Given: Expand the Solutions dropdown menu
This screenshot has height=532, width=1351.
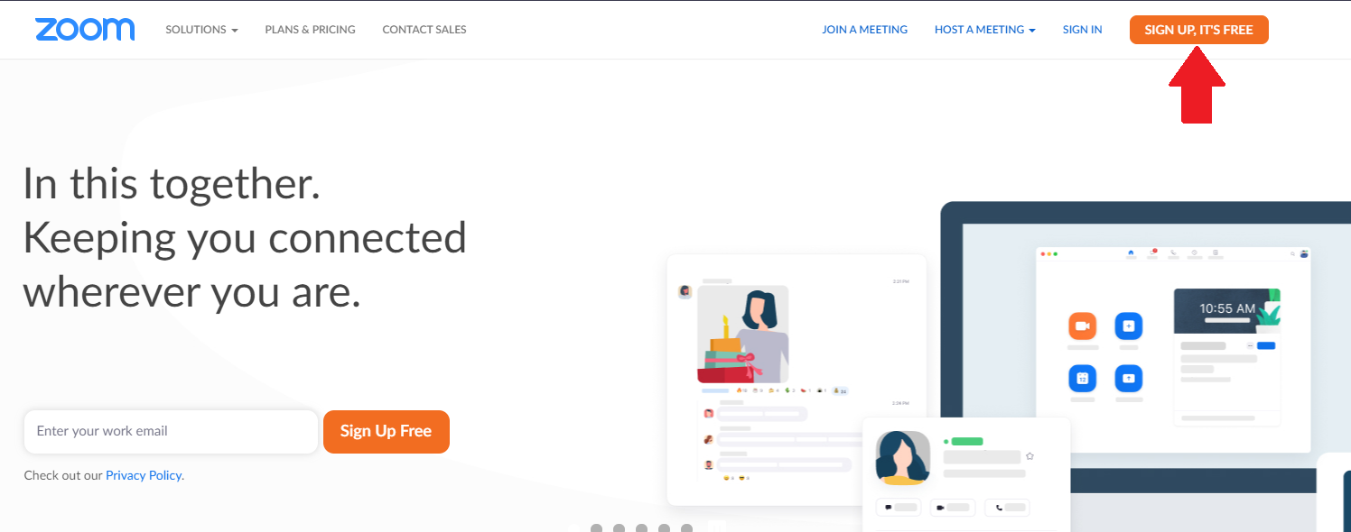Looking at the screenshot, I should click(x=201, y=30).
